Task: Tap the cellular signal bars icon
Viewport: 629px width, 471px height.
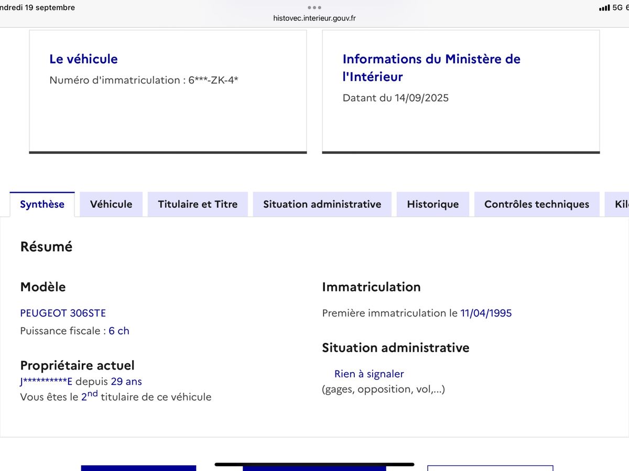Action: point(604,7)
